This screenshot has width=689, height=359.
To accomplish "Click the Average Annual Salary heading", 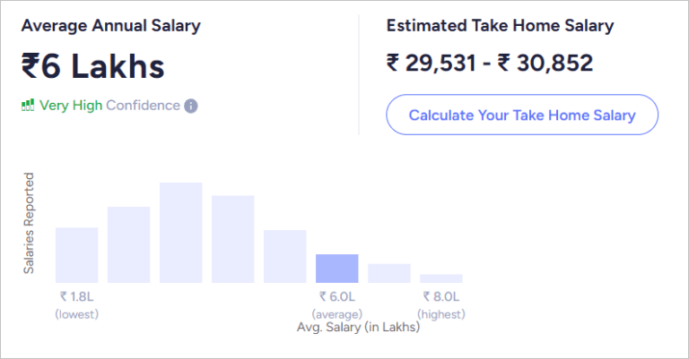I will coord(111,26).
